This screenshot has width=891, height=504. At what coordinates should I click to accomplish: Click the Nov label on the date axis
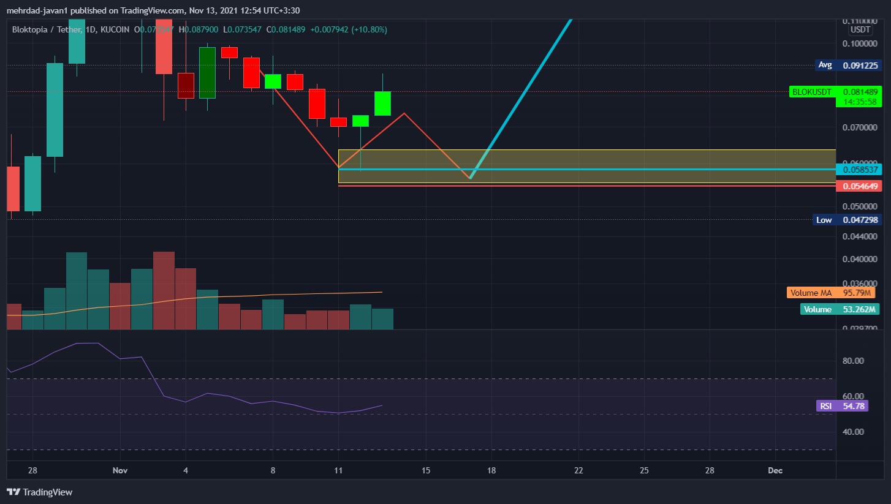120,470
